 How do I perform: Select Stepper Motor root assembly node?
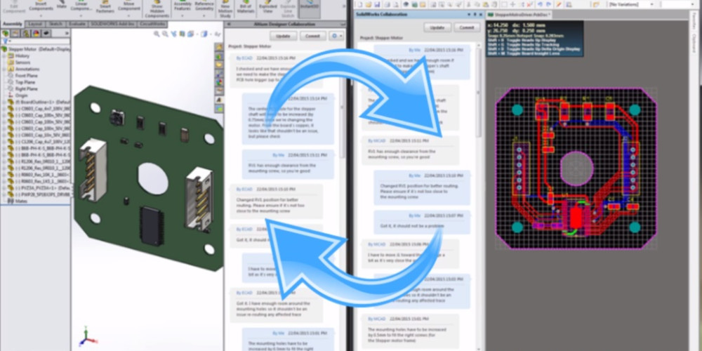tap(37, 49)
